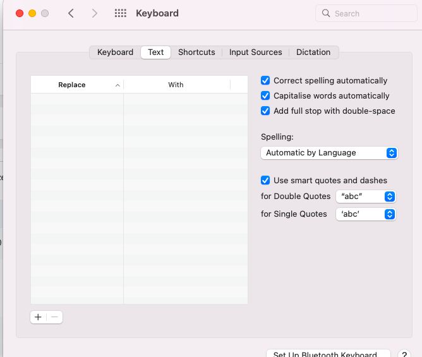Viewport: 422px width, 357px height.
Task: Click the magnifier icon in search
Action: pos(326,13)
